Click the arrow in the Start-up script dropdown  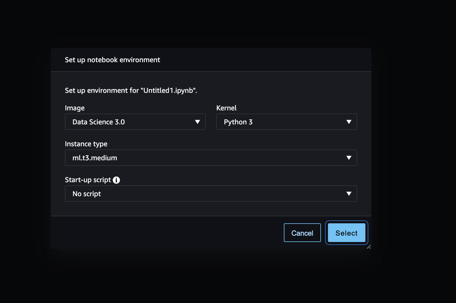pos(348,194)
